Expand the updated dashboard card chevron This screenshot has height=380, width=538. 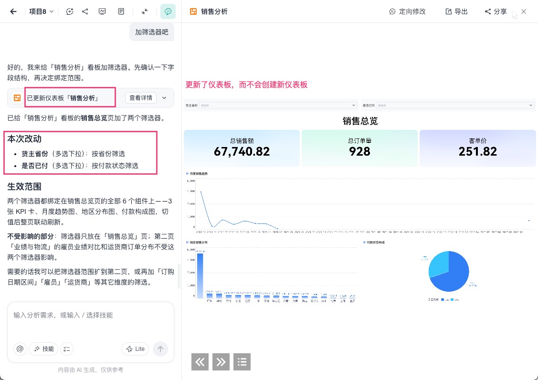coord(164,98)
